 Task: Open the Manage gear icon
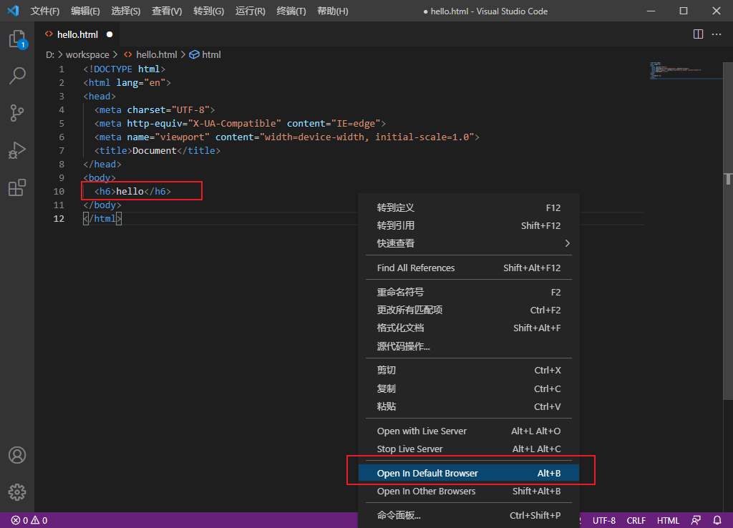pos(17,492)
